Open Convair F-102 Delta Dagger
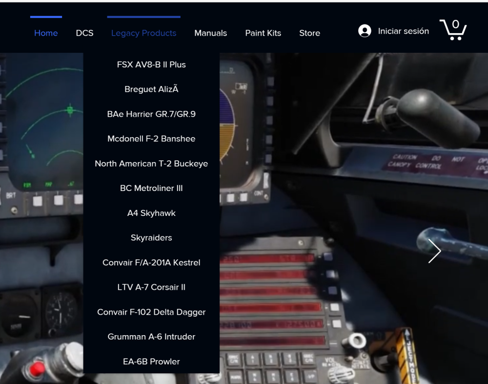Image resolution: width=488 pixels, height=384 pixels. 151,312
